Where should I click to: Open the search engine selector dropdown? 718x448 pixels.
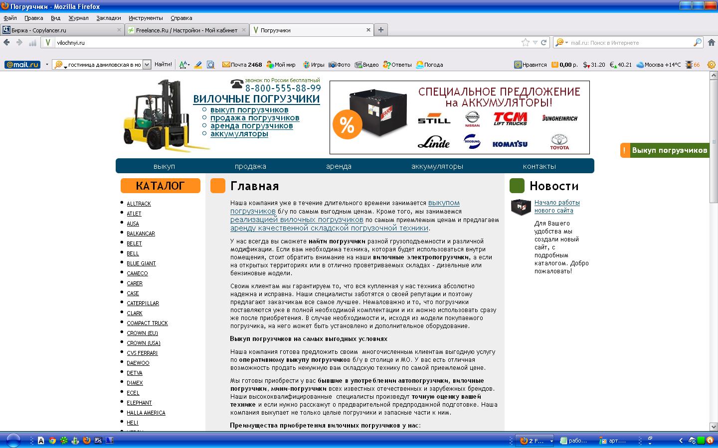click(x=562, y=43)
